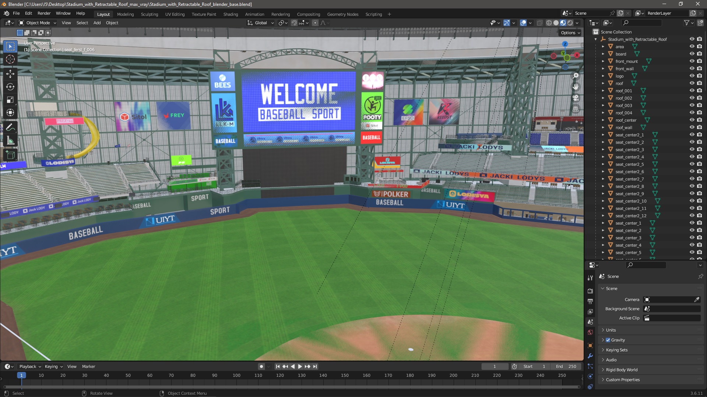Hide the logo object in viewport
The width and height of the screenshot is (707, 397).
tap(692, 76)
